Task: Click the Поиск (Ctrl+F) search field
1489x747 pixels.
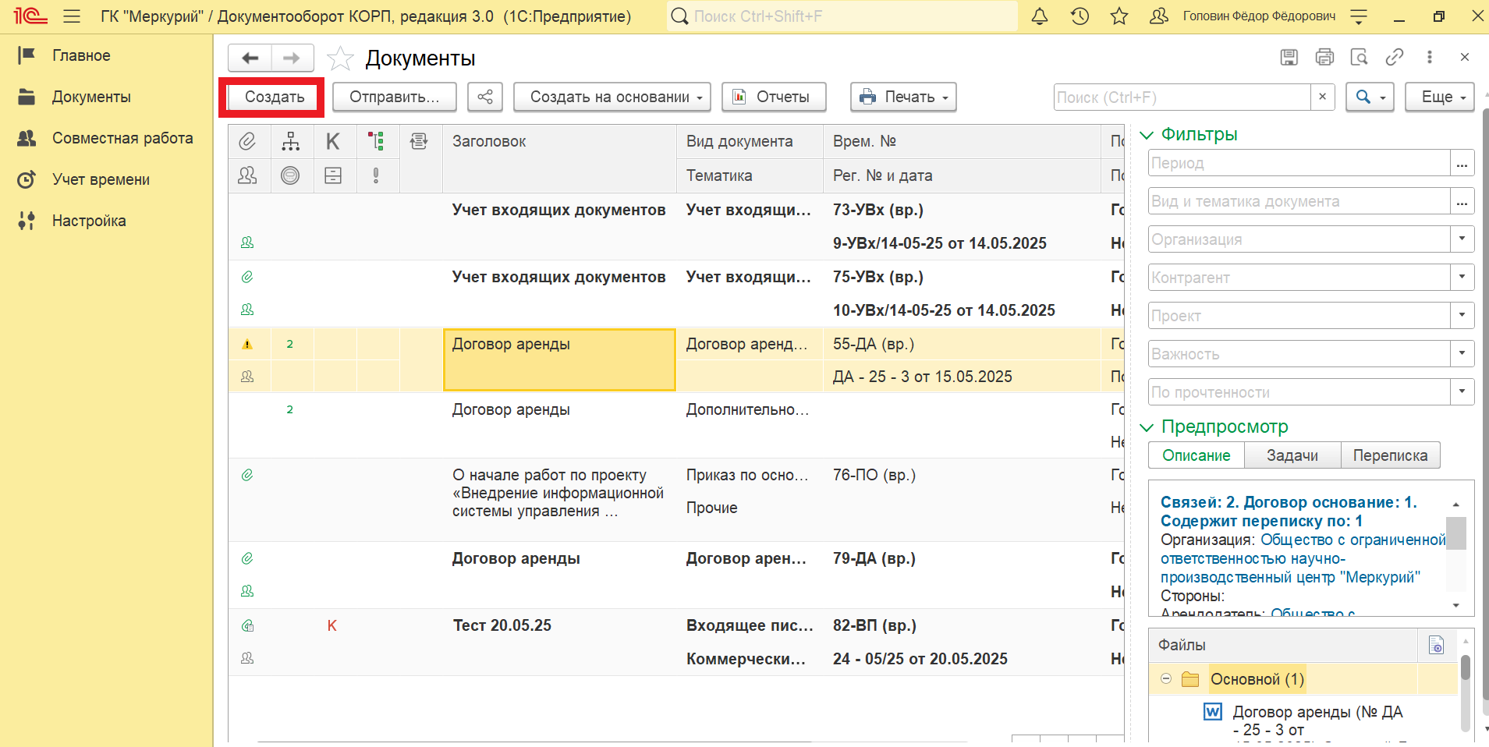Action: [x=1181, y=97]
